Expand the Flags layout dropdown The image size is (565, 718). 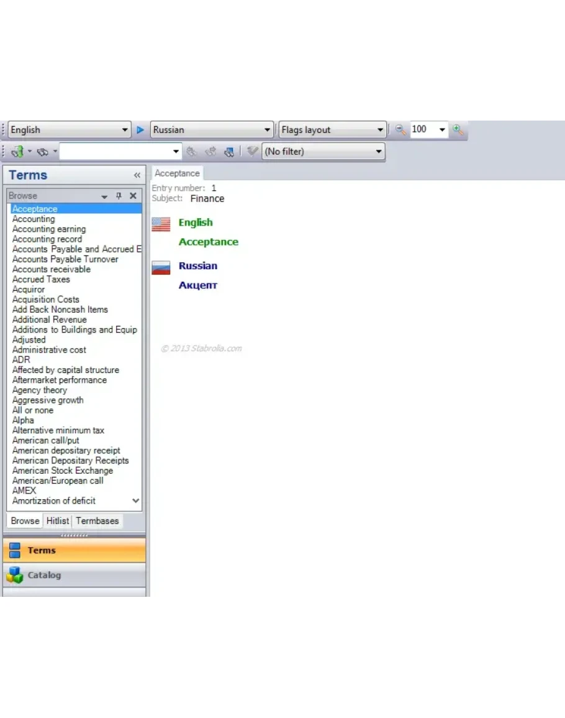[381, 130]
